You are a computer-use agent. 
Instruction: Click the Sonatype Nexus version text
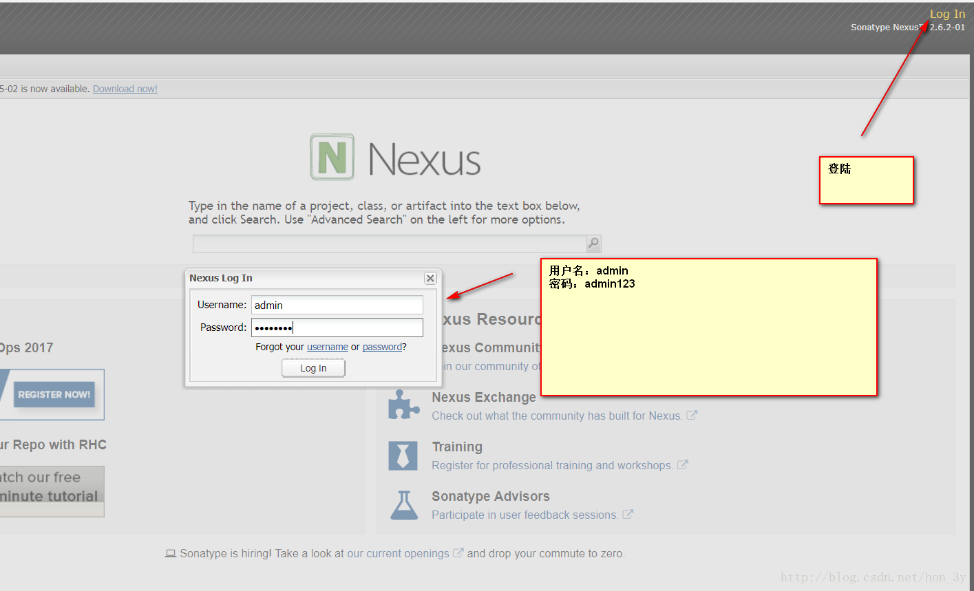click(x=908, y=28)
